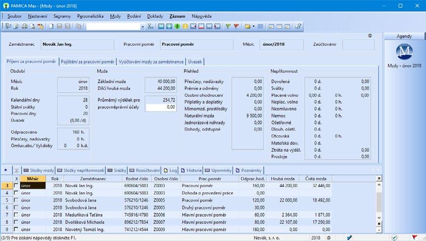The width and height of the screenshot is (426, 241).
Task: Click the print icon in toolbar
Action: (25, 27)
